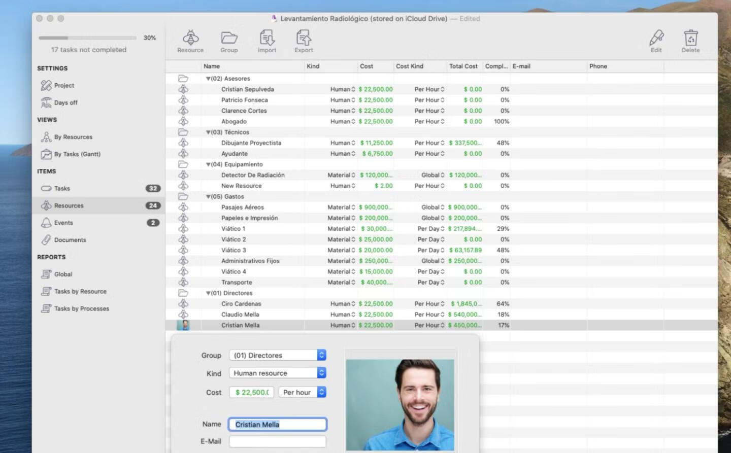731x453 pixels.
Task: Collapse the (01) Directores group
Action: (208, 293)
